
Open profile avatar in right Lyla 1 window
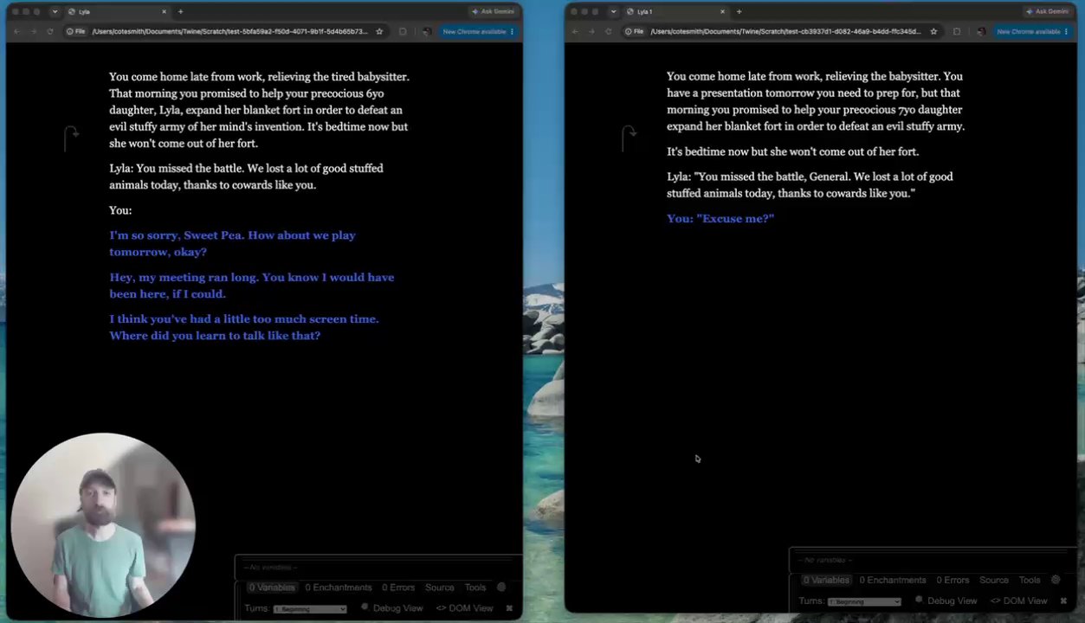click(x=980, y=31)
